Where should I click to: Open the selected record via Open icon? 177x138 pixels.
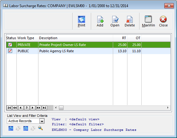point(115,19)
